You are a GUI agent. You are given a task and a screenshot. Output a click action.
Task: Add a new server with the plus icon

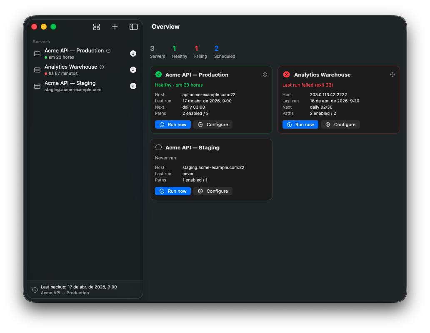point(115,27)
